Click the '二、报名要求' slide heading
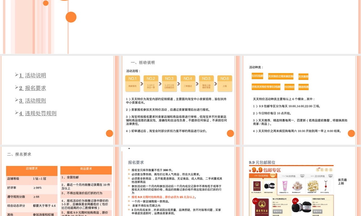Image resolution: width=361 pixels, height=216 pixels. [x=19, y=154]
